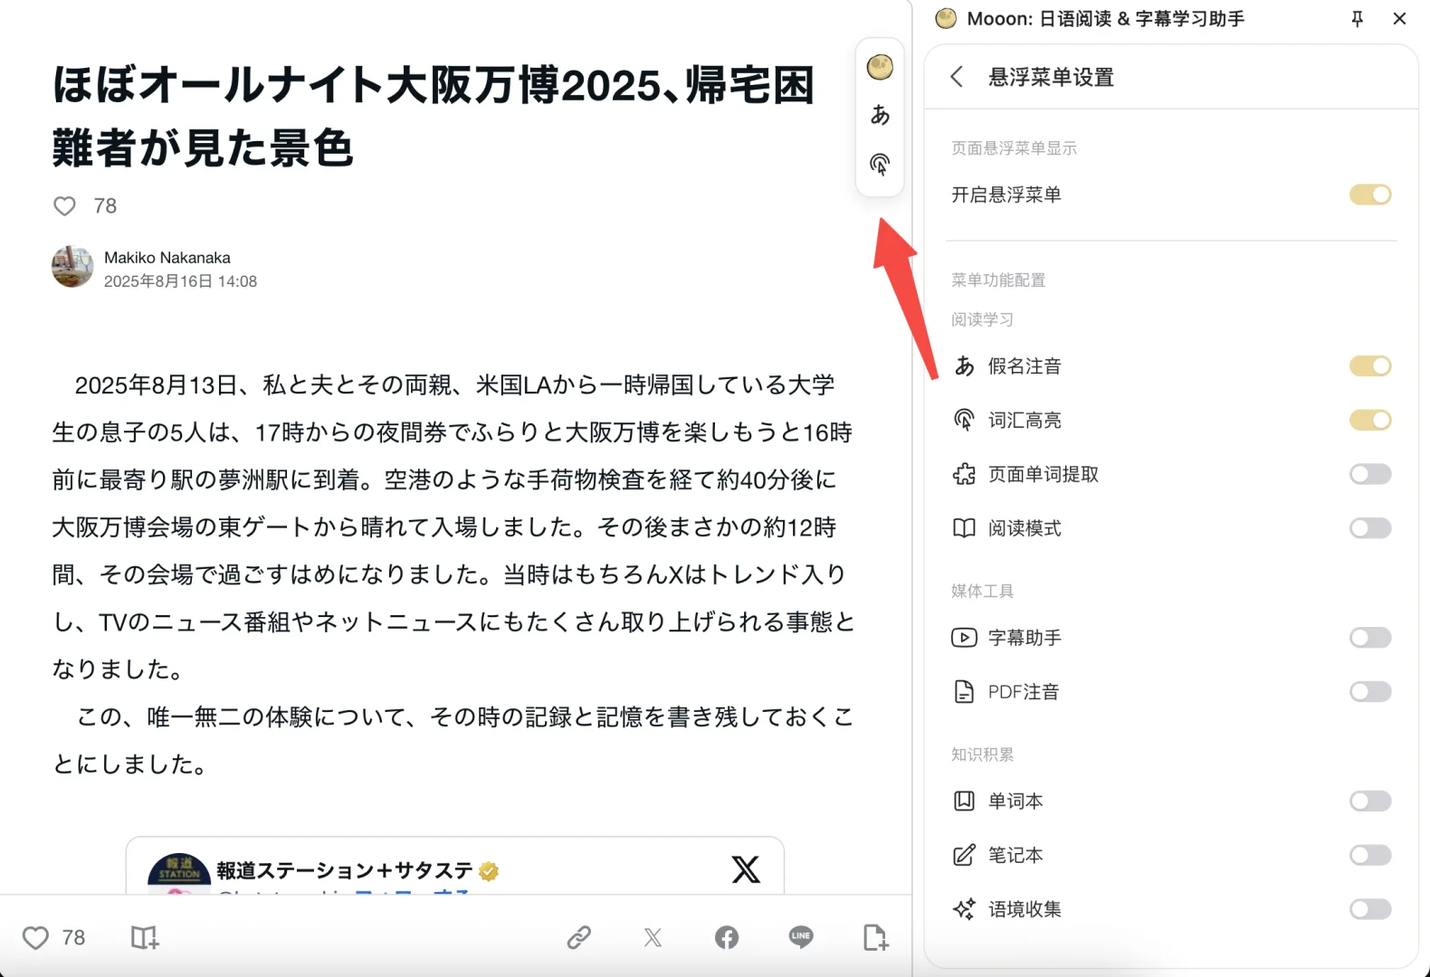
Task: Click the author's profile avatar
Action: point(72,267)
